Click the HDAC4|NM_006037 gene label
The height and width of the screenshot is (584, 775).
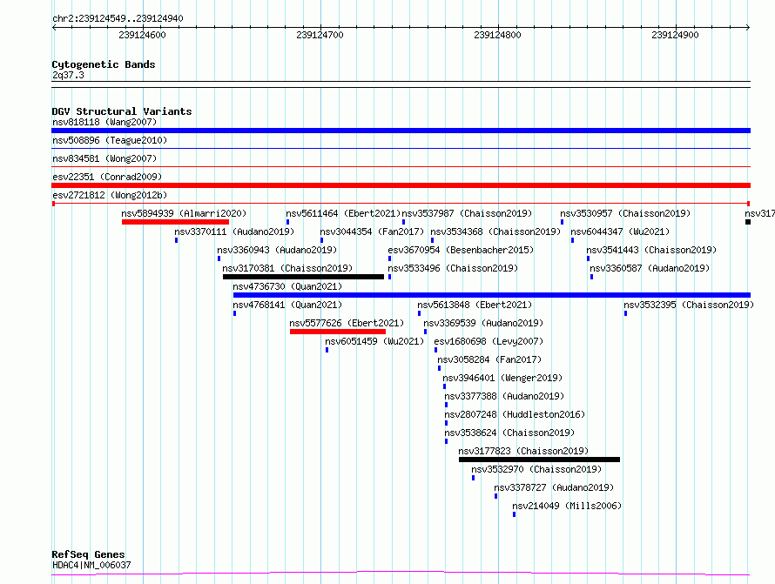[x=91, y=565]
